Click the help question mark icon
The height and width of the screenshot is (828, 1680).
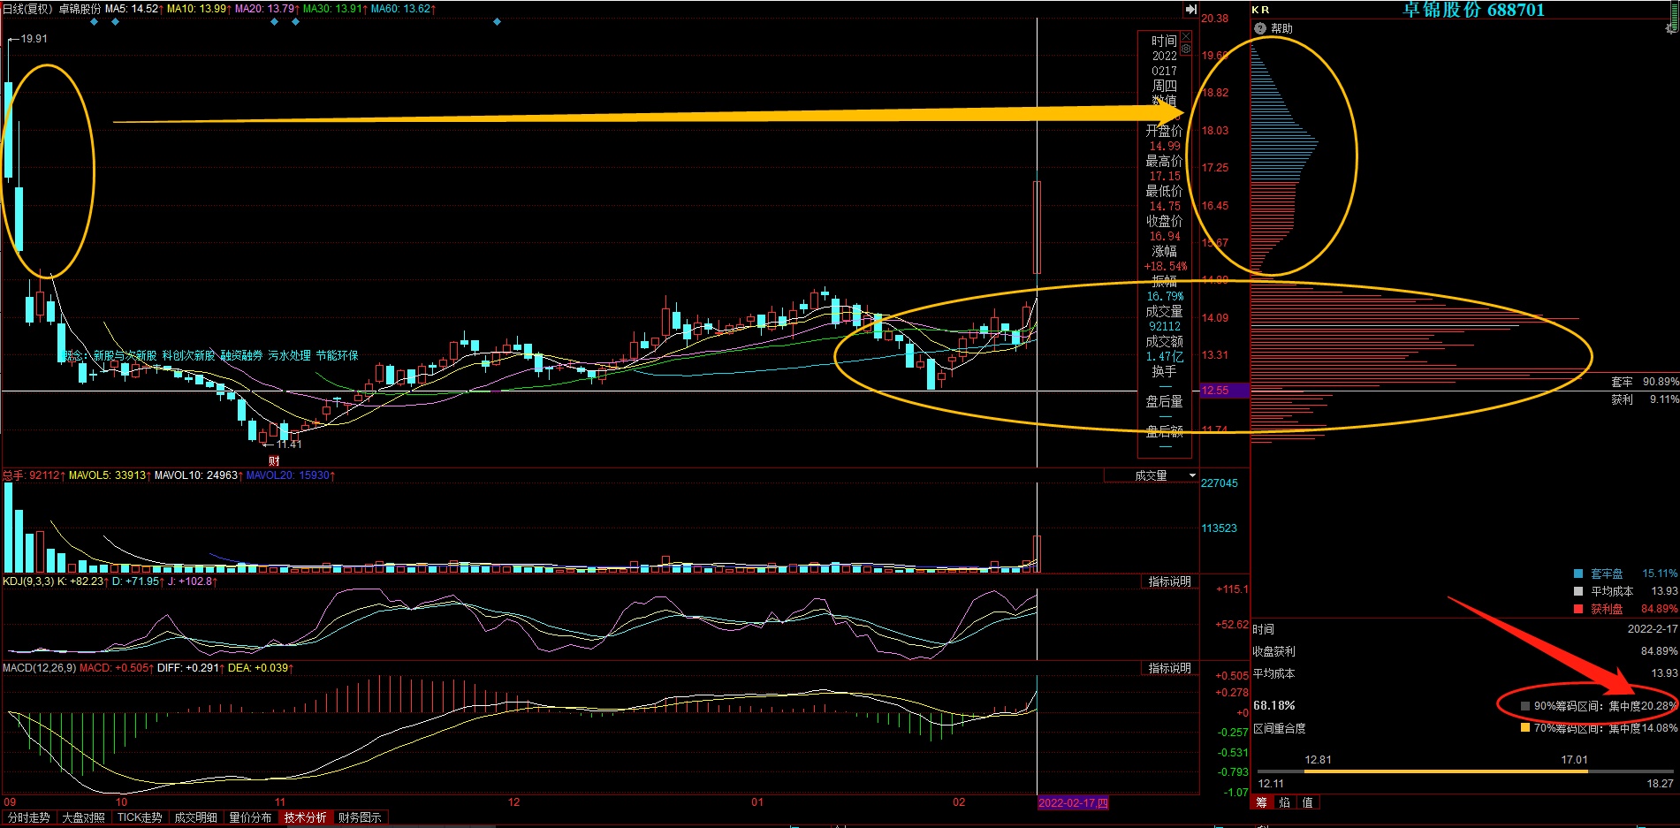pyautogui.click(x=1260, y=28)
